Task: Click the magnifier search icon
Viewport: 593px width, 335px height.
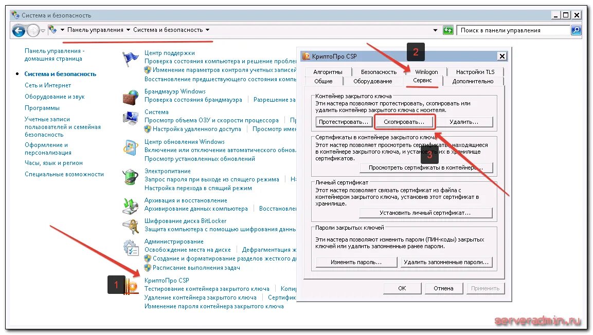Action: pyautogui.click(x=576, y=30)
